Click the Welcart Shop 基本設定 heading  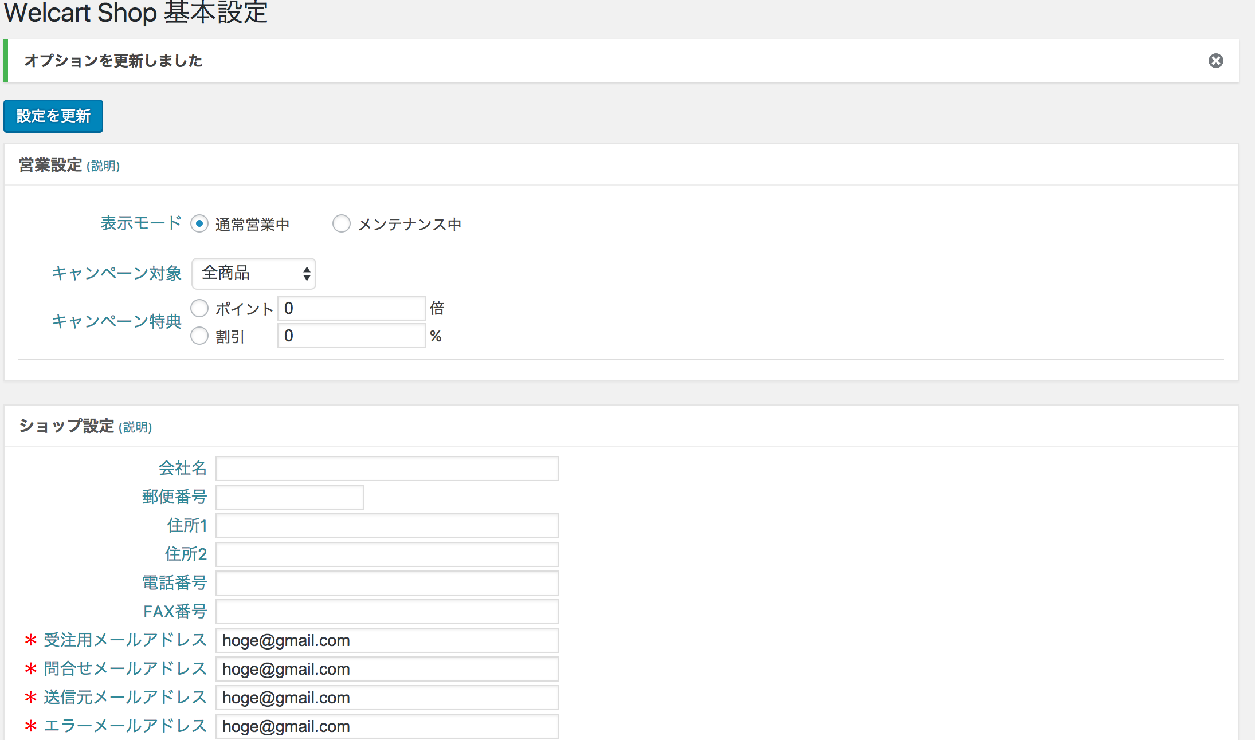point(136,12)
